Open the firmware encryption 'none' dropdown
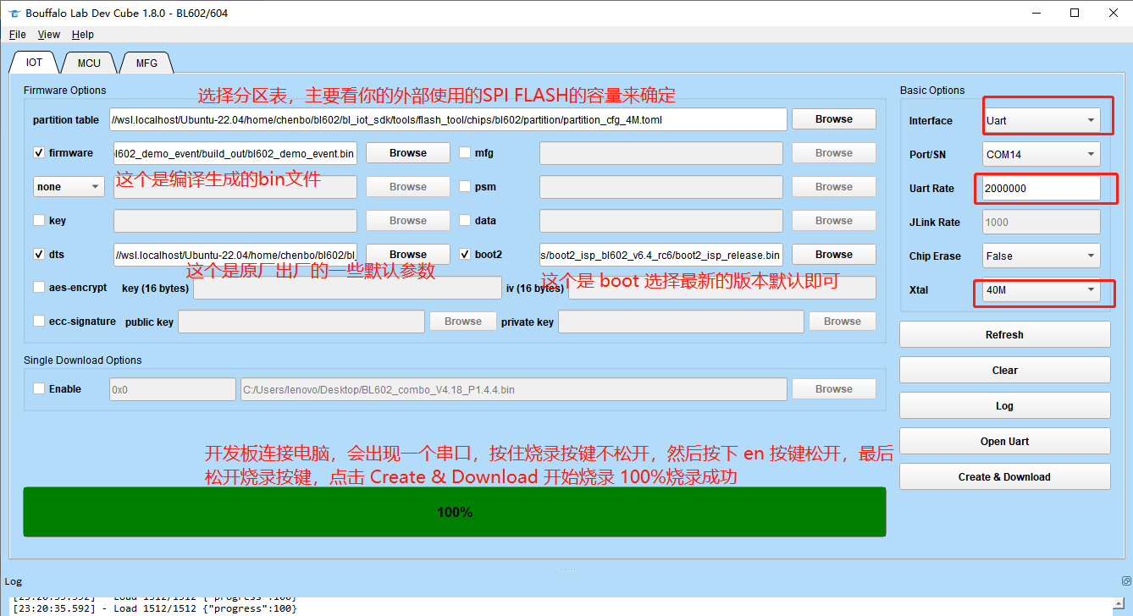The width and height of the screenshot is (1133, 616). pos(68,186)
